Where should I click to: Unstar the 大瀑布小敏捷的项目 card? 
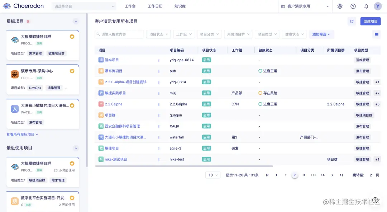click(x=72, y=105)
